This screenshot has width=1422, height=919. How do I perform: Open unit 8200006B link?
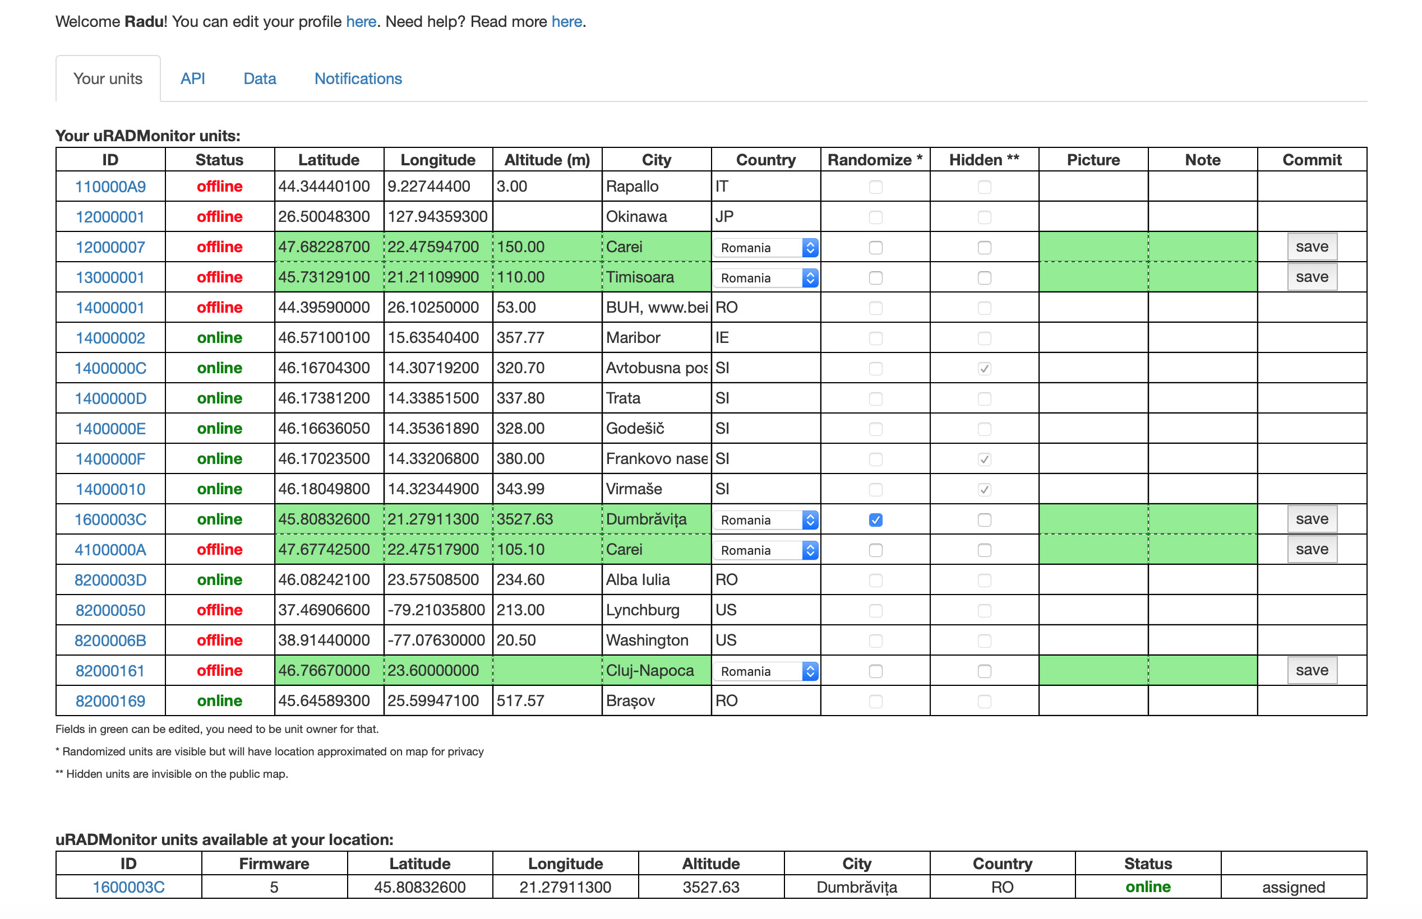point(110,641)
